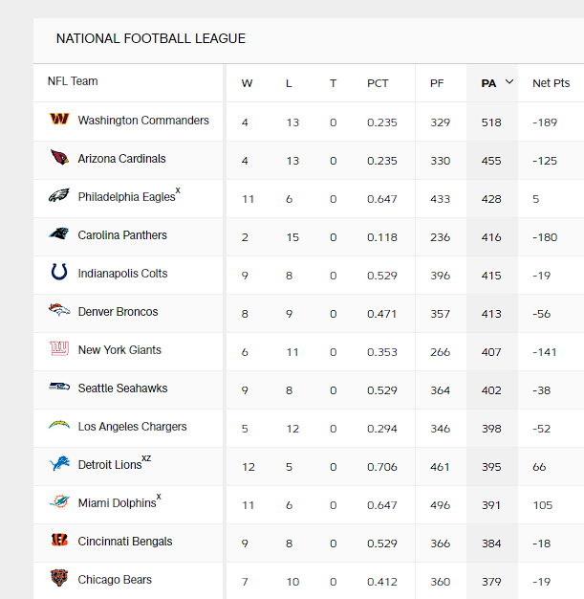Sort by the W wins column header
584x599 pixels.
pyautogui.click(x=247, y=83)
